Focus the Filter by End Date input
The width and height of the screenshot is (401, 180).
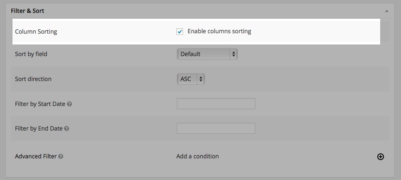pyautogui.click(x=216, y=128)
